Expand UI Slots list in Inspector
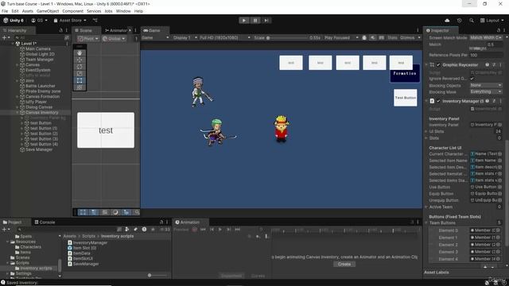The height and width of the screenshot is (286, 509). pos(426,131)
